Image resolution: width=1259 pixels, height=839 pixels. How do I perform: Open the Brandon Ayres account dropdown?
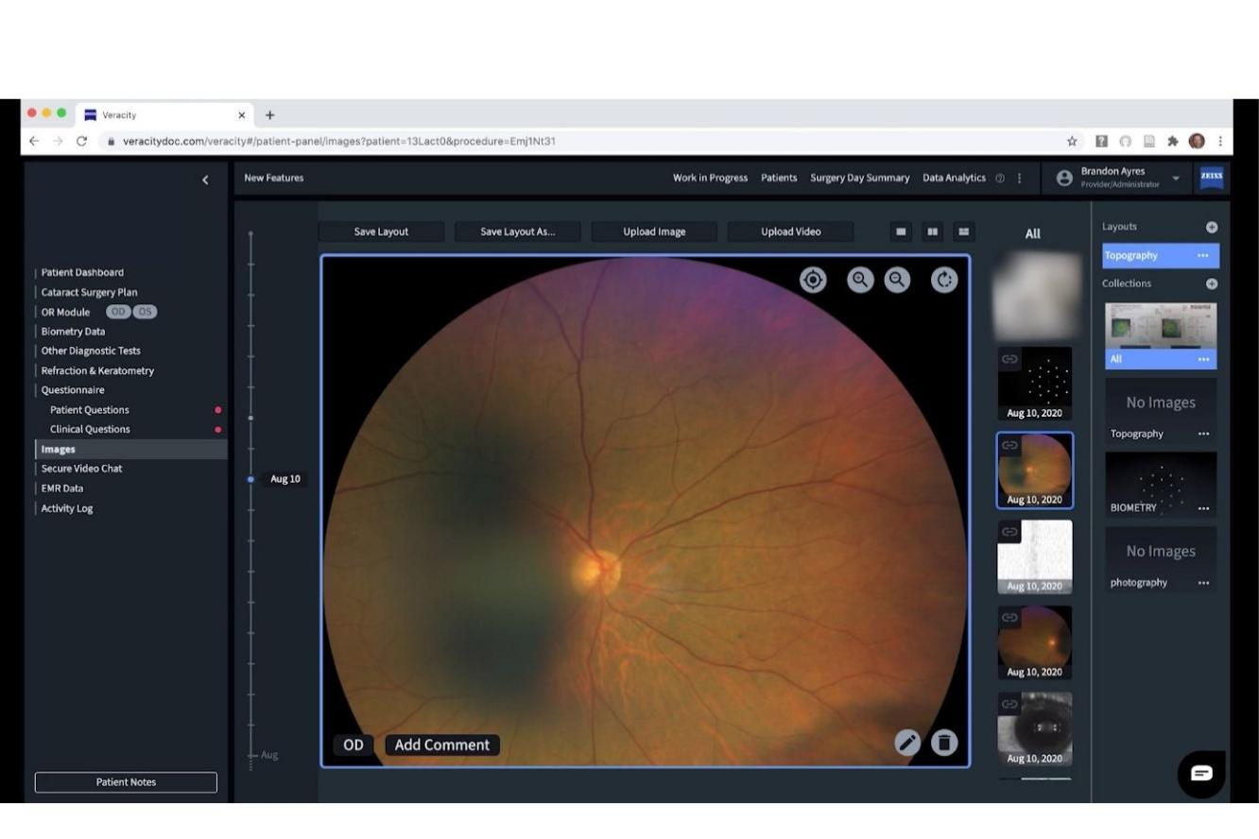pos(1176,178)
